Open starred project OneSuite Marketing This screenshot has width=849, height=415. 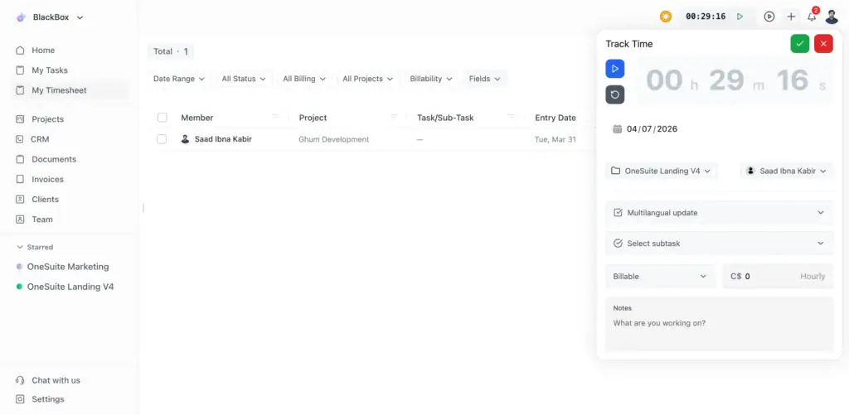point(67,267)
